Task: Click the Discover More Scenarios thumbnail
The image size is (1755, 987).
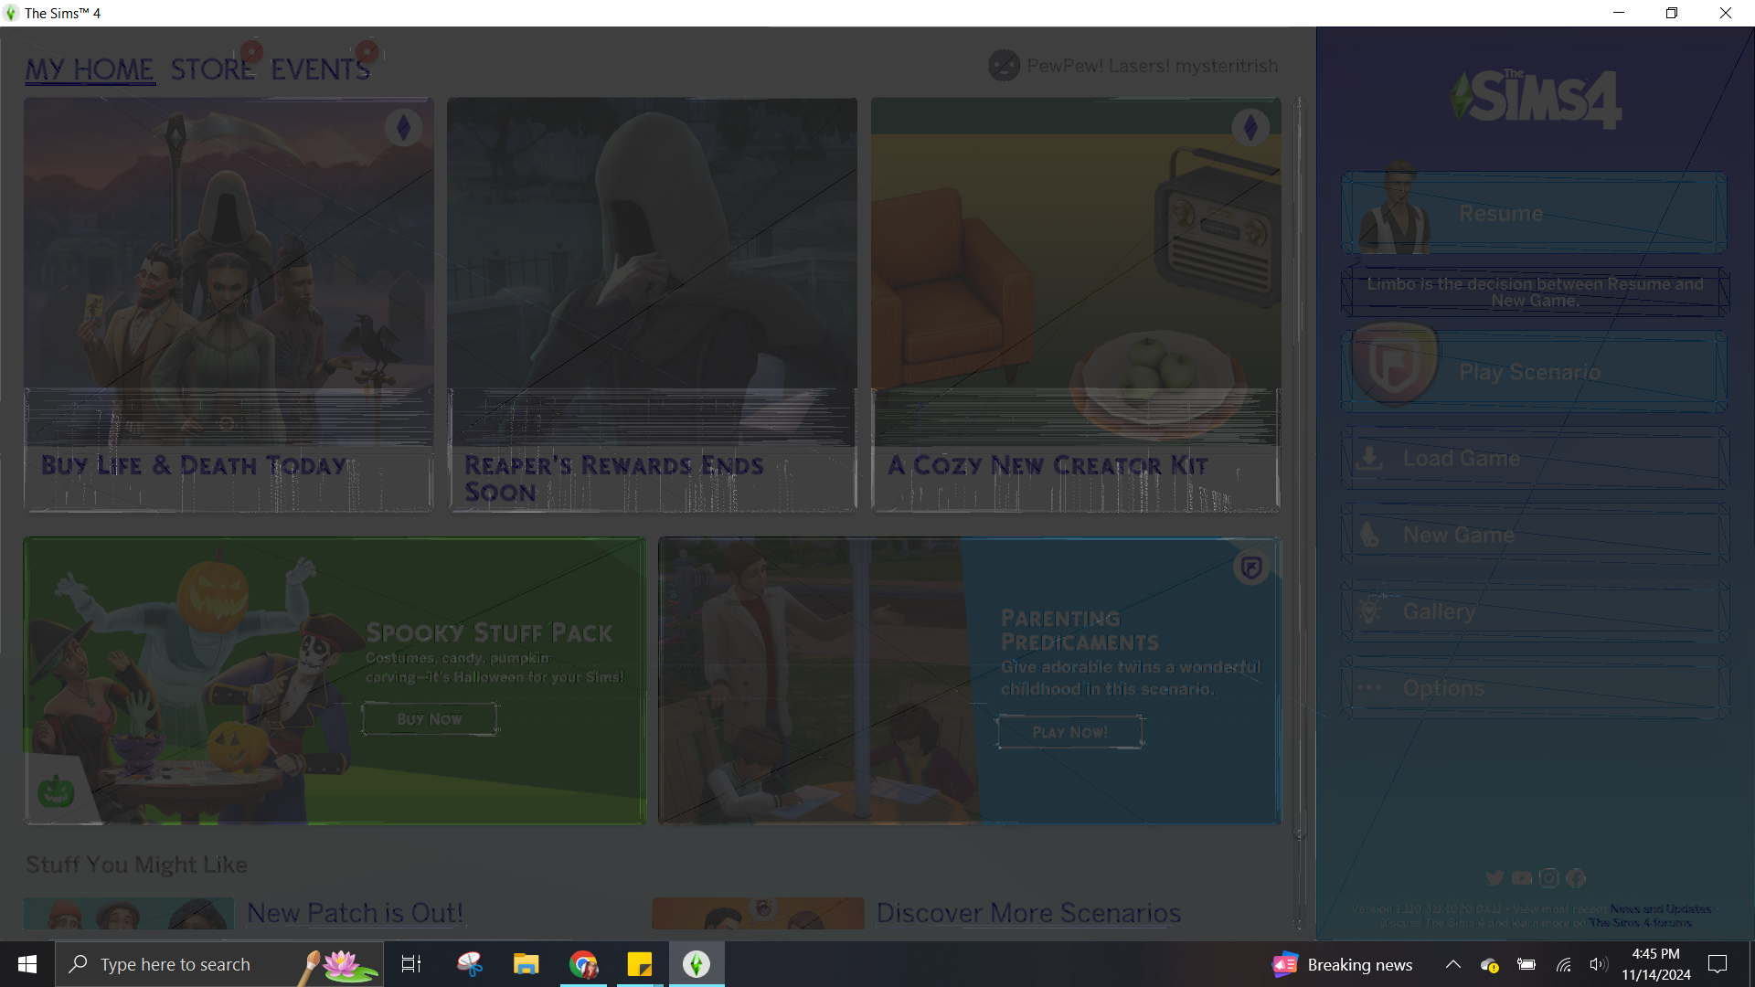Action: [758, 913]
